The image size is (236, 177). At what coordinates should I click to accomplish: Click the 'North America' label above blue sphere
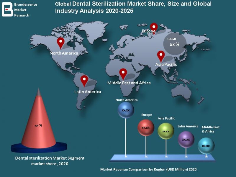127,100
